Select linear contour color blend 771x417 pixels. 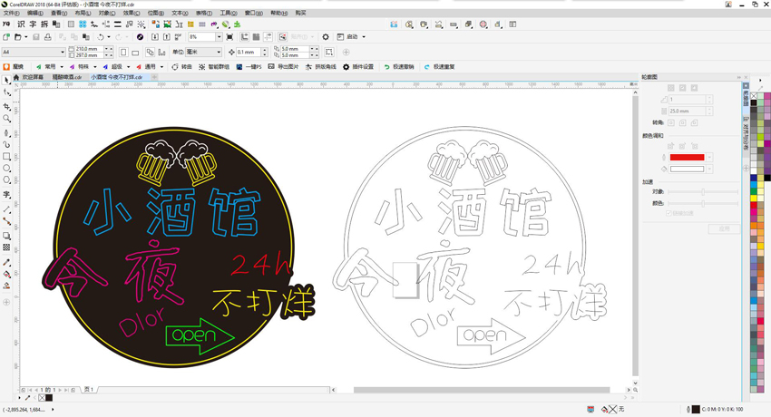click(x=670, y=146)
